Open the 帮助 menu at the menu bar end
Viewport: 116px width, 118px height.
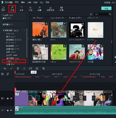tap(47, 2)
